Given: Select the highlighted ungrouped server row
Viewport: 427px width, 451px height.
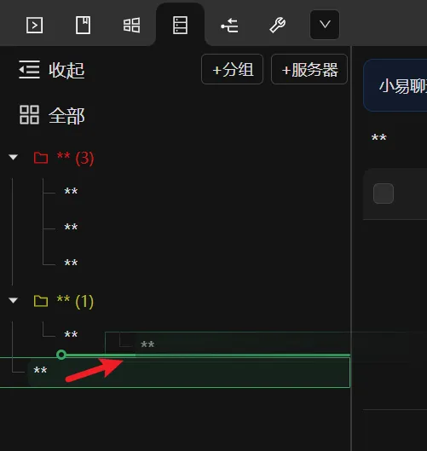Looking at the screenshot, I should [175, 373].
